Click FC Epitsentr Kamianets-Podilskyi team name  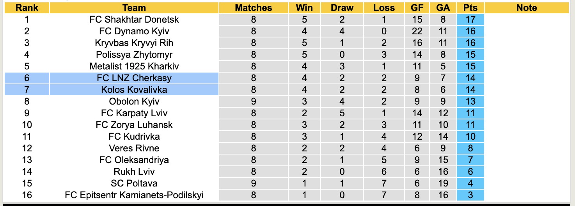click(134, 195)
